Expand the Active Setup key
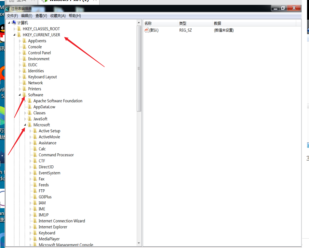The width and height of the screenshot is (309, 248). click(31, 131)
